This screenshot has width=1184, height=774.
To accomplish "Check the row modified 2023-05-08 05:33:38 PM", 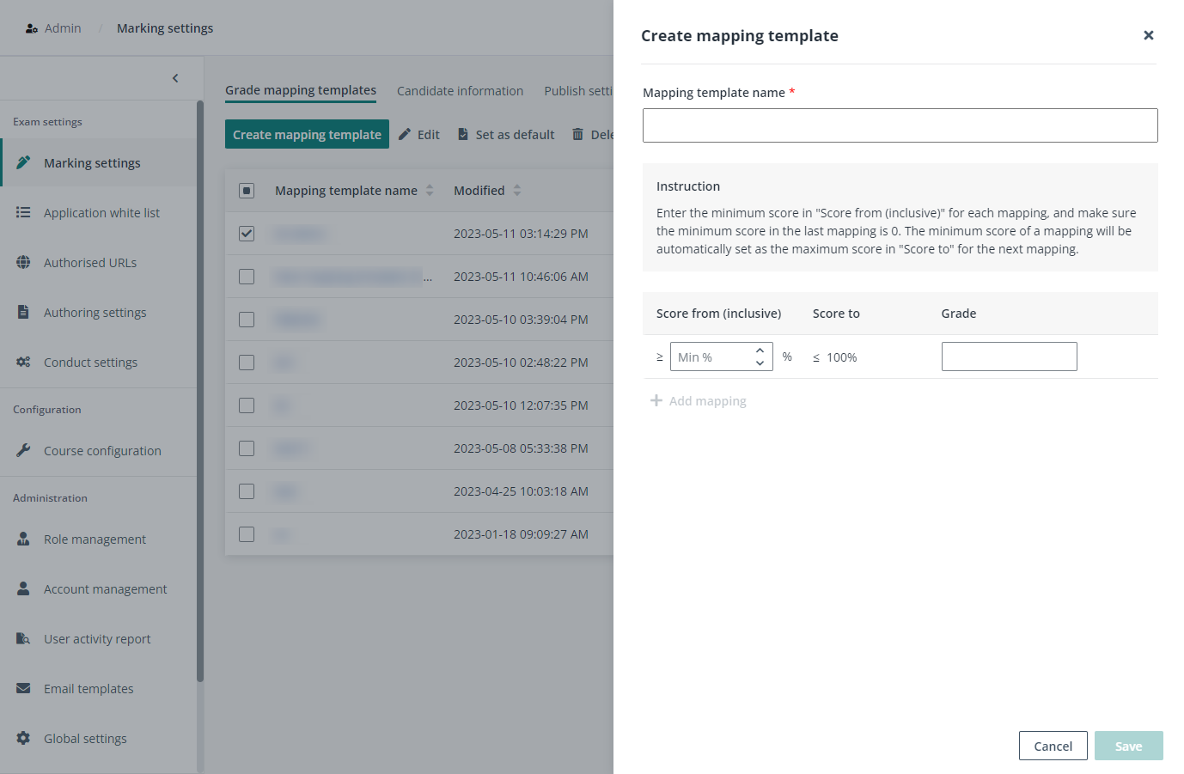I will [x=247, y=448].
